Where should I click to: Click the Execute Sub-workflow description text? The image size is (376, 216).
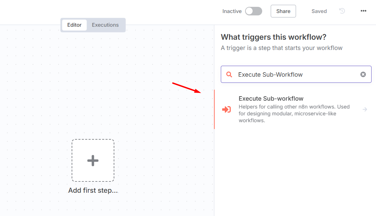click(294, 114)
